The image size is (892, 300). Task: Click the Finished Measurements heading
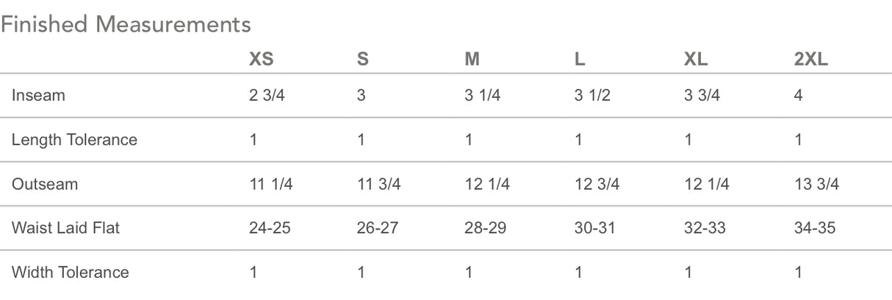[x=126, y=25]
